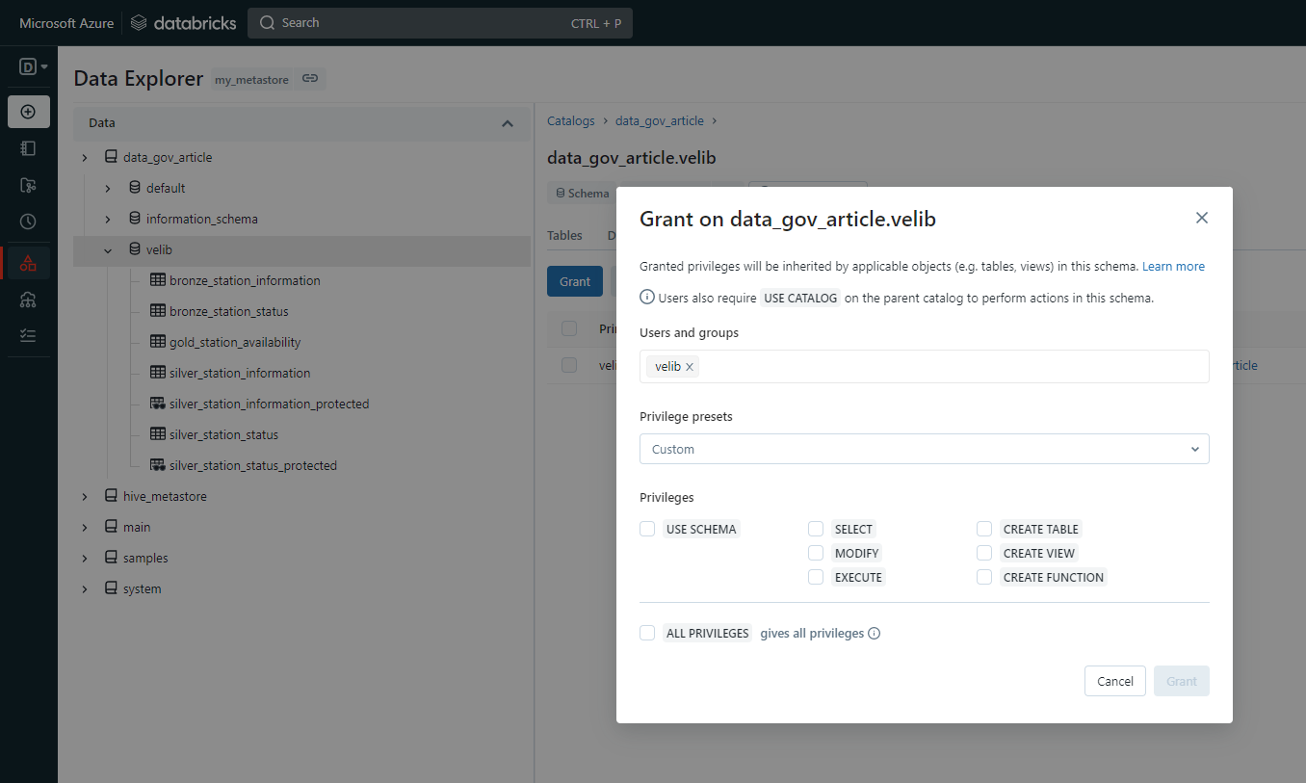Click the link icon beside my_metastore

310,79
